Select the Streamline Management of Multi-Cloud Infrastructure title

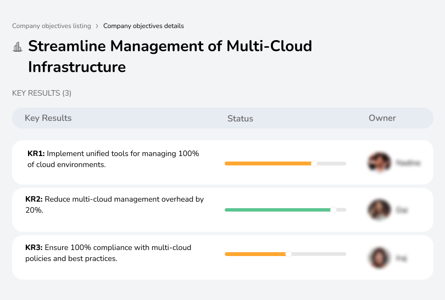[170, 56]
